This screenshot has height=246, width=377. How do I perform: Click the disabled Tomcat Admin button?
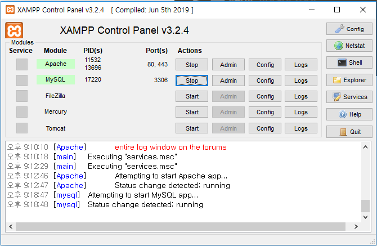click(x=228, y=128)
